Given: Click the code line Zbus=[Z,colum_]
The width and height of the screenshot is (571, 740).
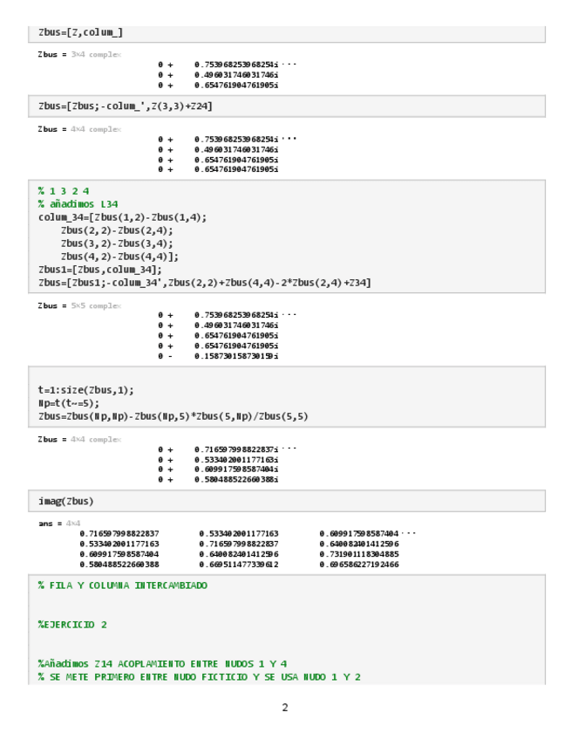Looking at the screenshot, I should [x=81, y=32].
